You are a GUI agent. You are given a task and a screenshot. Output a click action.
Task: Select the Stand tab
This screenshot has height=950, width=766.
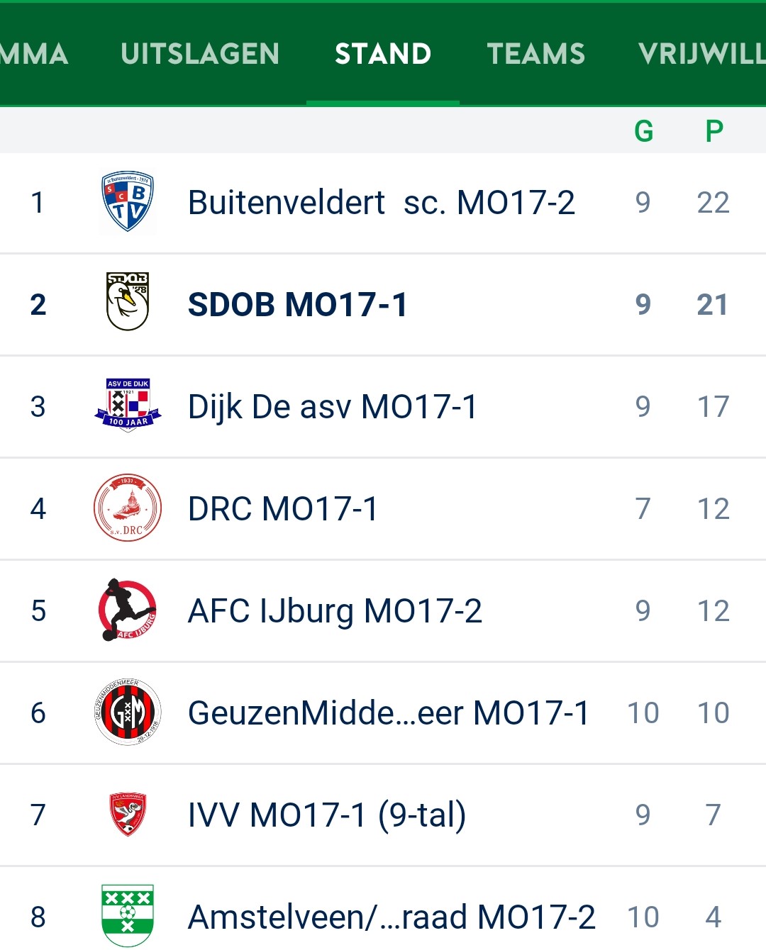pos(383,54)
